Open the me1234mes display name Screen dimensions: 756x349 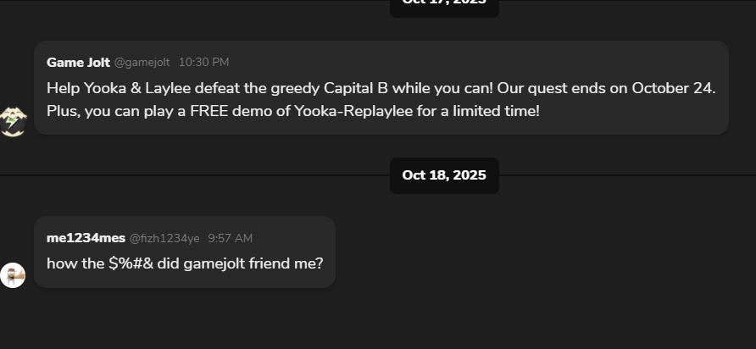tap(86, 238)
